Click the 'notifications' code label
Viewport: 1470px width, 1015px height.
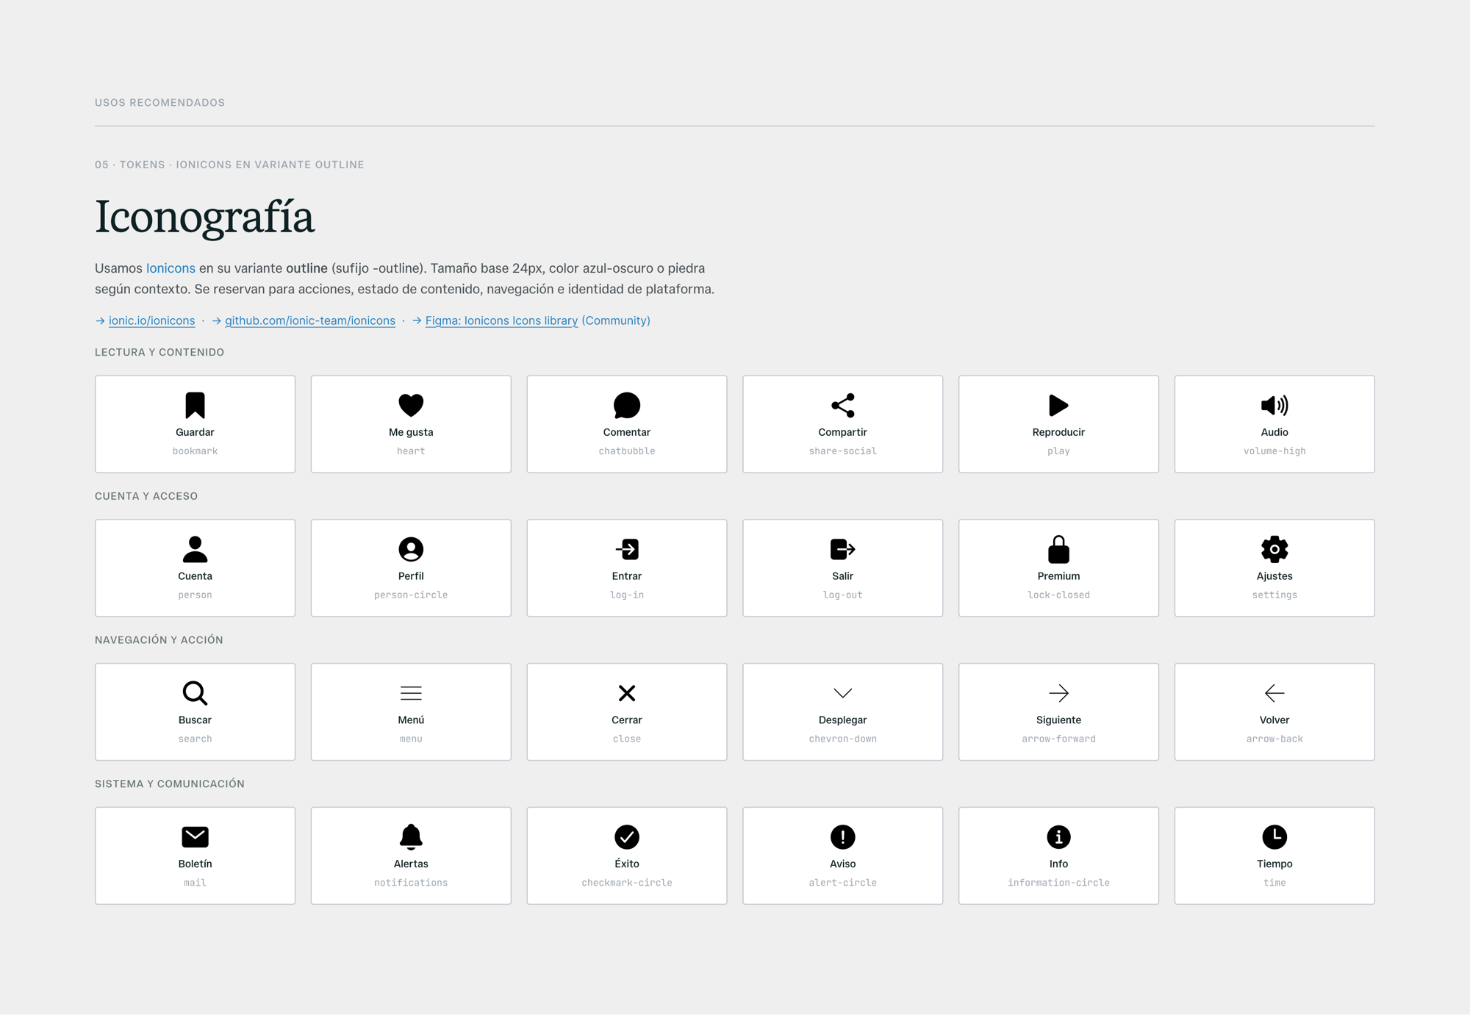[411, 883]
